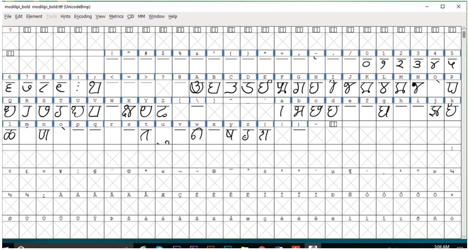Select the glyph cell for digit 2
This screenshot has width=468, height=250.
tap(402, 64)
